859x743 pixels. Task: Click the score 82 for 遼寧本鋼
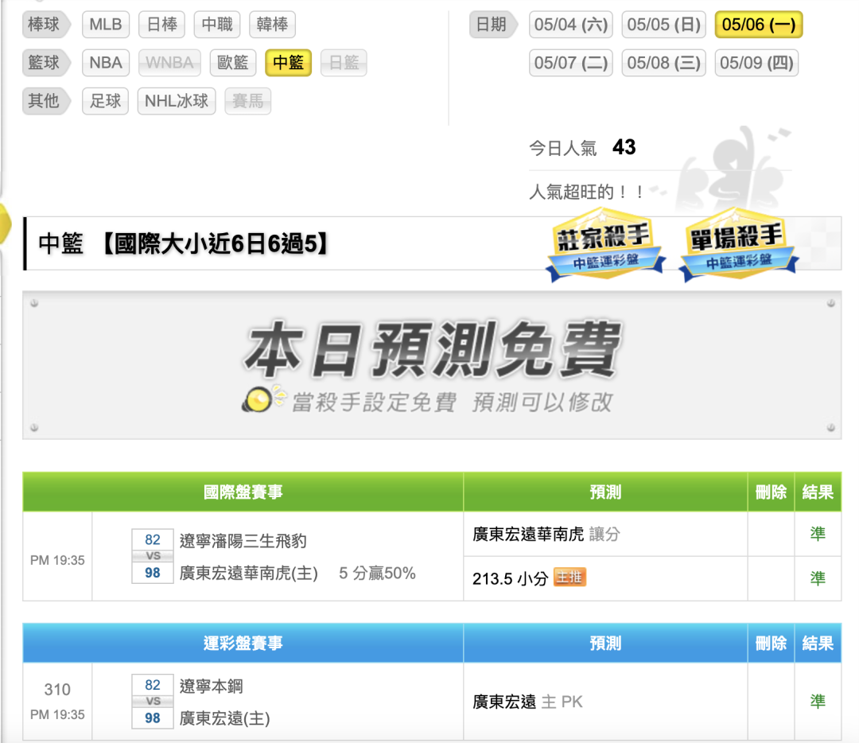(x=152, y=685)
